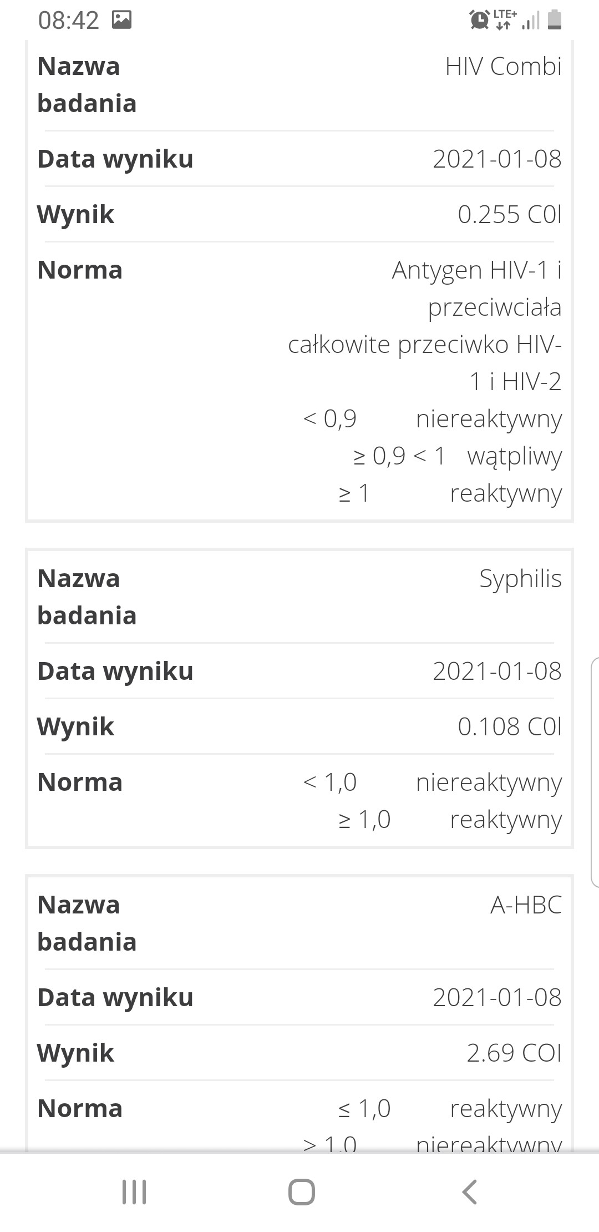Tap the signal strength bars icon
Image resolution: width=599 pixels, height=1232 pixels.
point(531,21)
